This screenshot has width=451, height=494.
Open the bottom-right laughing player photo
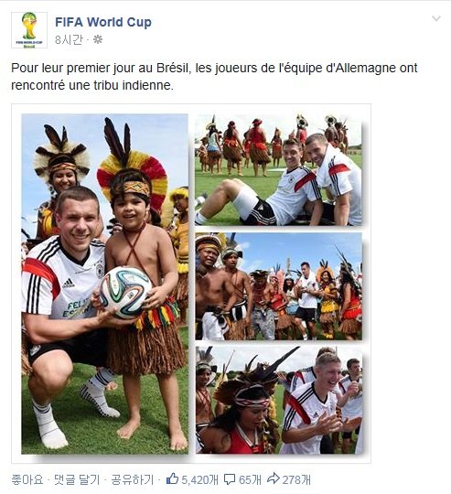[278, 400]
